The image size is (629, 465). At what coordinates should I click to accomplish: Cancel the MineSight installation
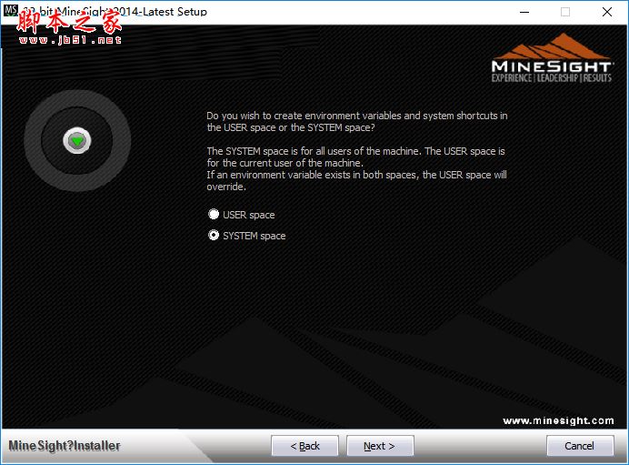point(580,446)
